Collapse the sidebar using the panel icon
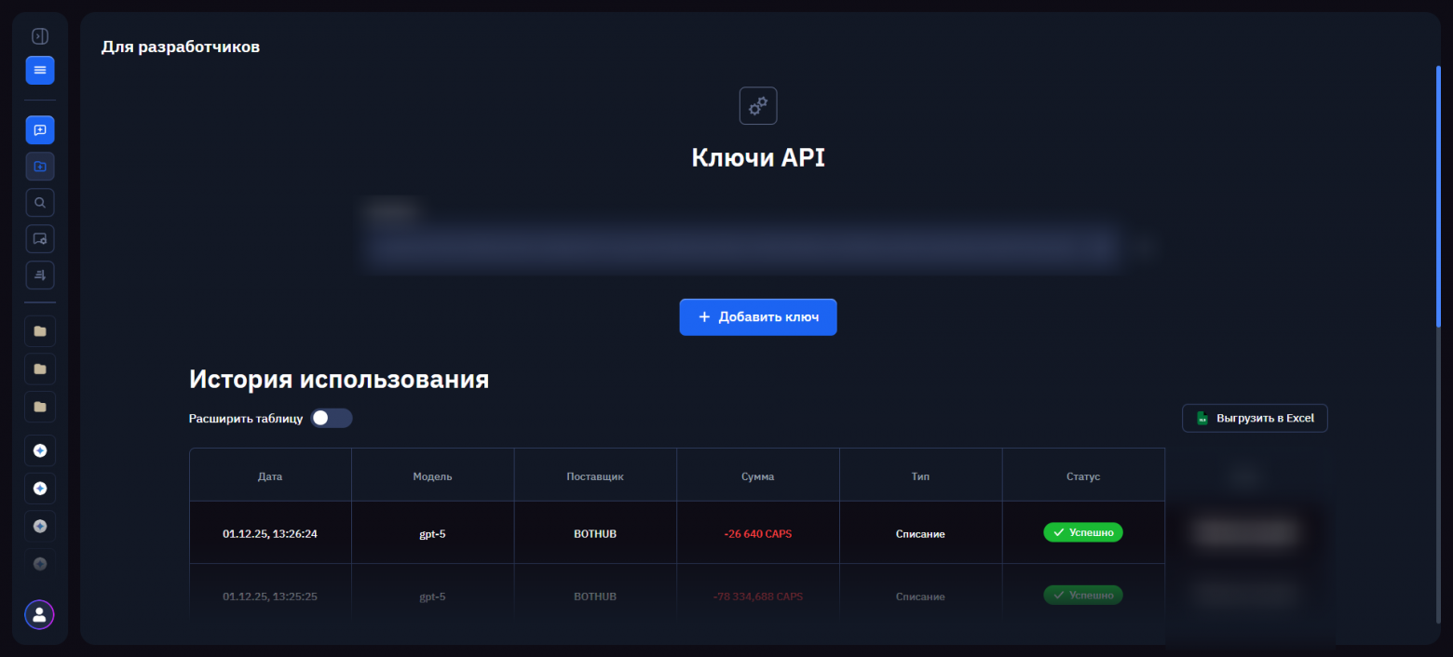 click(39, 35)
